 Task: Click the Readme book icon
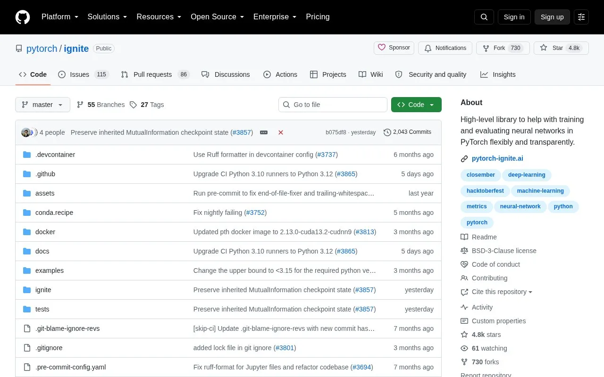tap(464, 237)
